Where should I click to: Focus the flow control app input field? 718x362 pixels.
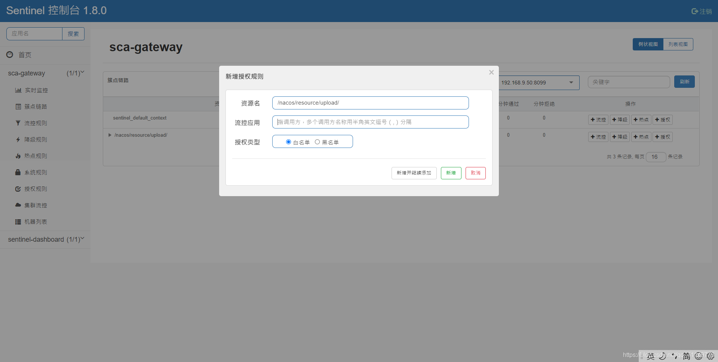[x=370, y=122]
